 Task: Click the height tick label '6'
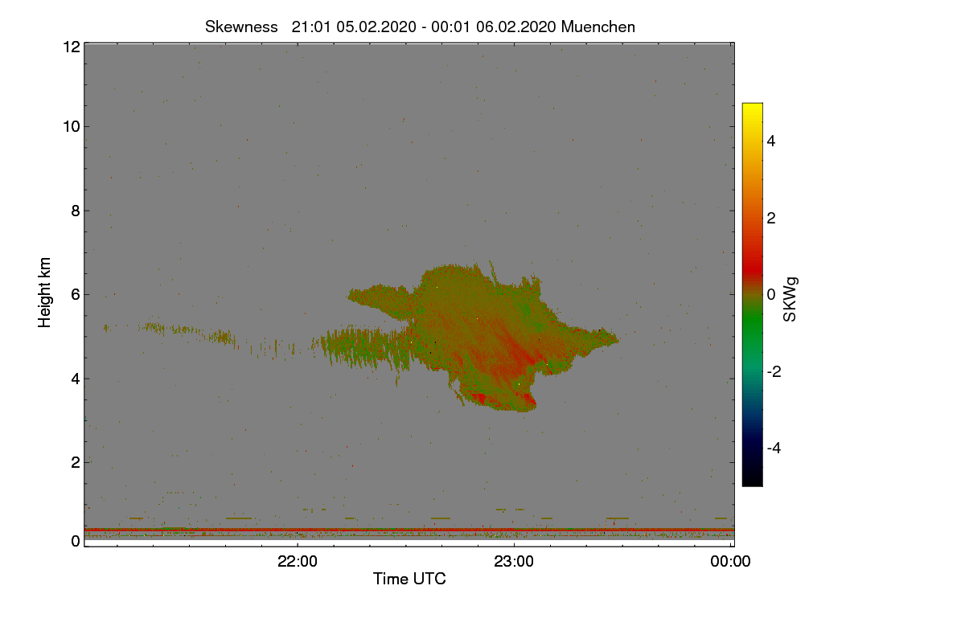click(76, 294)
